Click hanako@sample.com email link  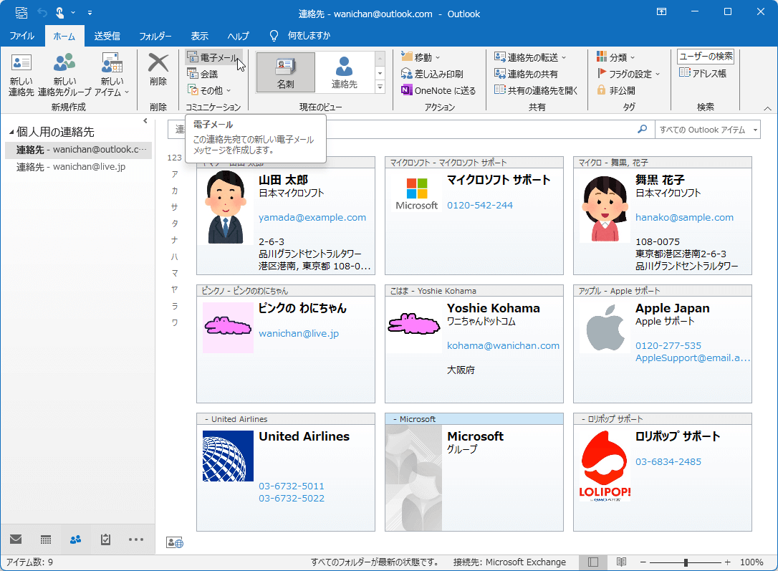pos(684,217)
